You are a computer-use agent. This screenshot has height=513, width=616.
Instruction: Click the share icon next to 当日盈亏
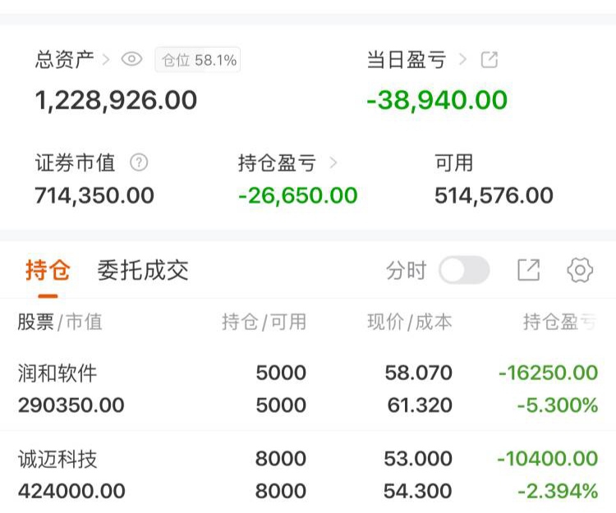click(490, 59)
